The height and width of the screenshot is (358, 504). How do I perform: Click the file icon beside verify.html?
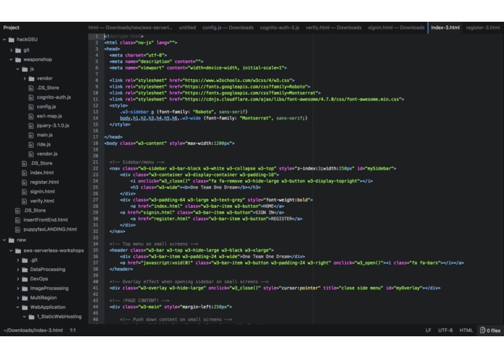(x=25, y=201)
